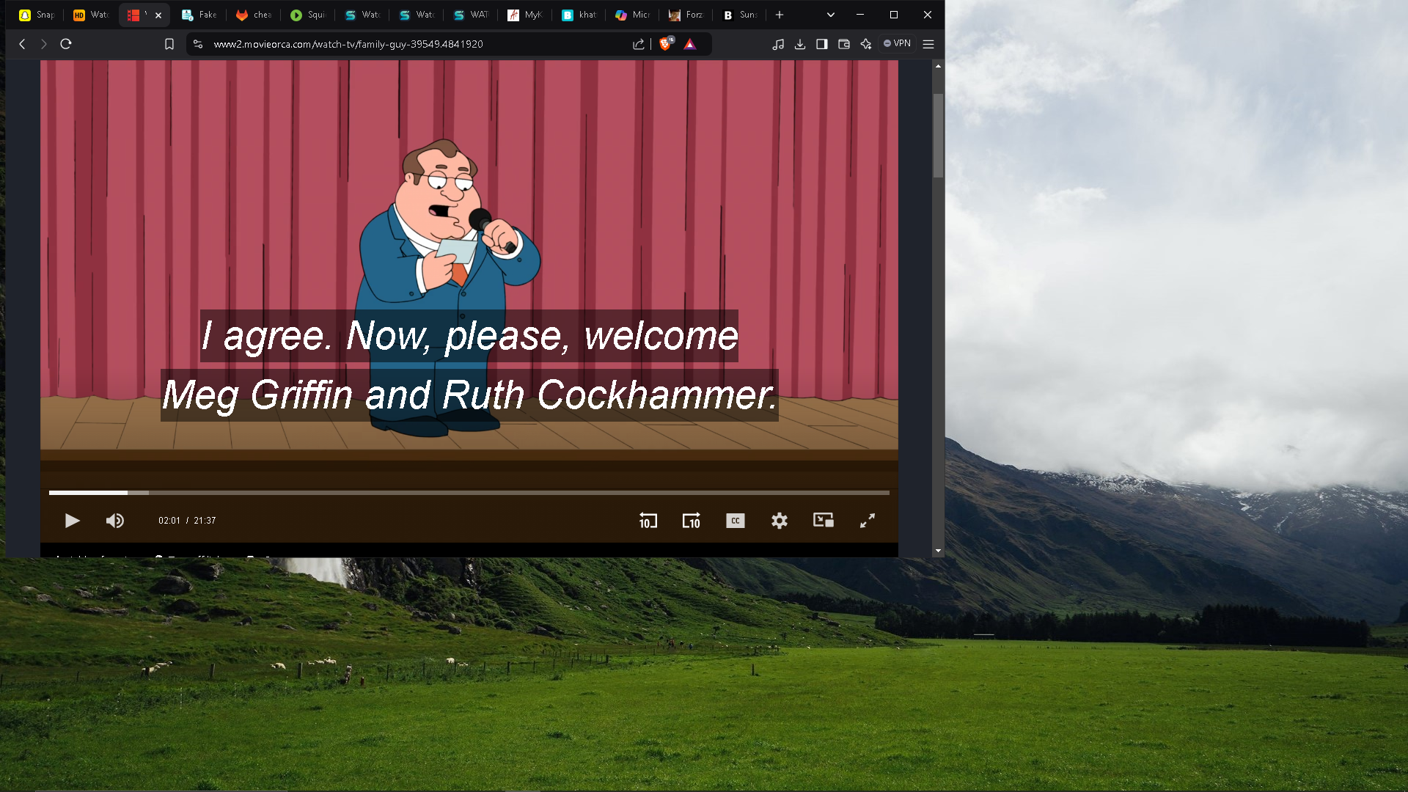Image resolution: width=1408 pixels, height=792 pixels.
Task: Switch to the Snap tab
Action: pyautogui.click(x=37, y=15)
